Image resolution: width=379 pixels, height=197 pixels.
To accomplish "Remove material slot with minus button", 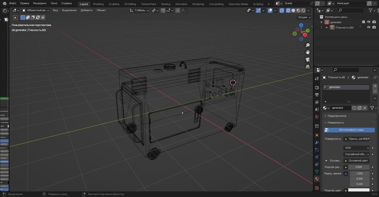I will pos(375,91).
